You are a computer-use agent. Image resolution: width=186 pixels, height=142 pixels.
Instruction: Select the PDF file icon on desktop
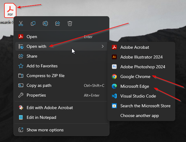(10, 10)
